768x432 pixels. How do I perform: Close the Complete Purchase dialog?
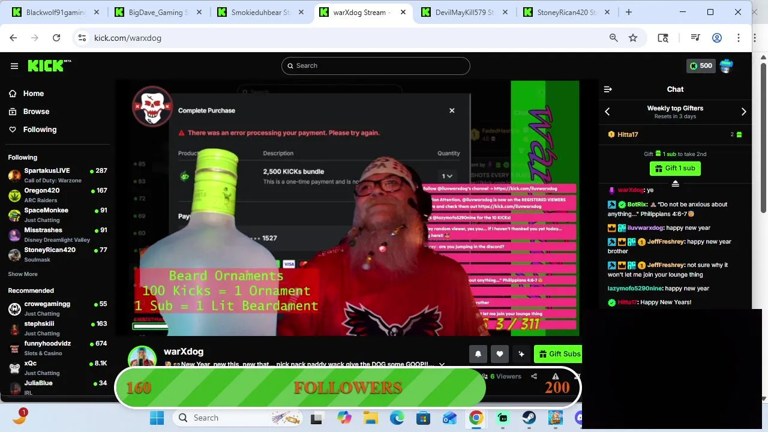pyautogui.click(x=452, y=110)
